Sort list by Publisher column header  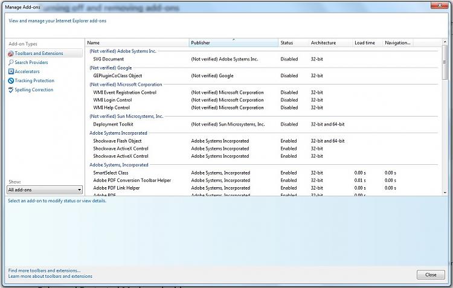click(233, 43)
